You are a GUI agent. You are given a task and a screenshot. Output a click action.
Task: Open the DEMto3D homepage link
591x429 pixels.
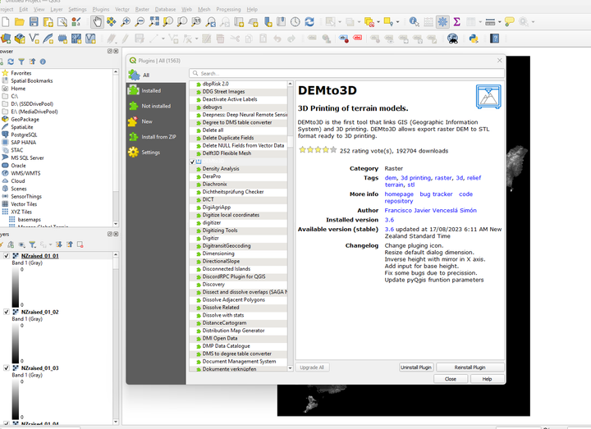(399, 194)
